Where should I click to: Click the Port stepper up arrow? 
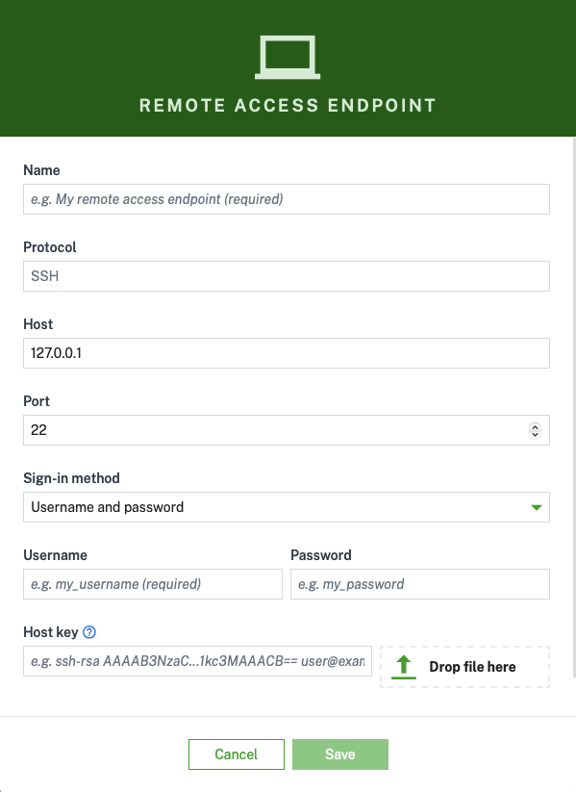point(535,426)
